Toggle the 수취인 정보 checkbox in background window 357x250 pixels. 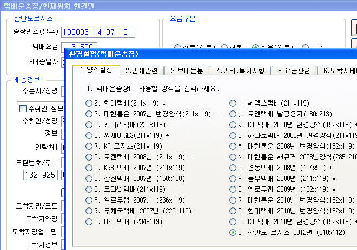23,109
